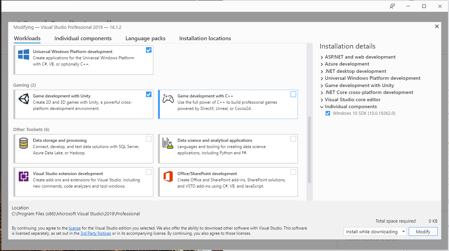The width and height of the screenshot is (449, 251).
Task: Click the Modify button
Action: [x=423, y=232]
